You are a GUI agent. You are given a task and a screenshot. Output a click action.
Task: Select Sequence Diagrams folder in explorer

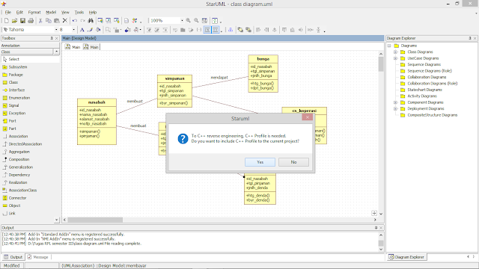[x=424, y=64]
